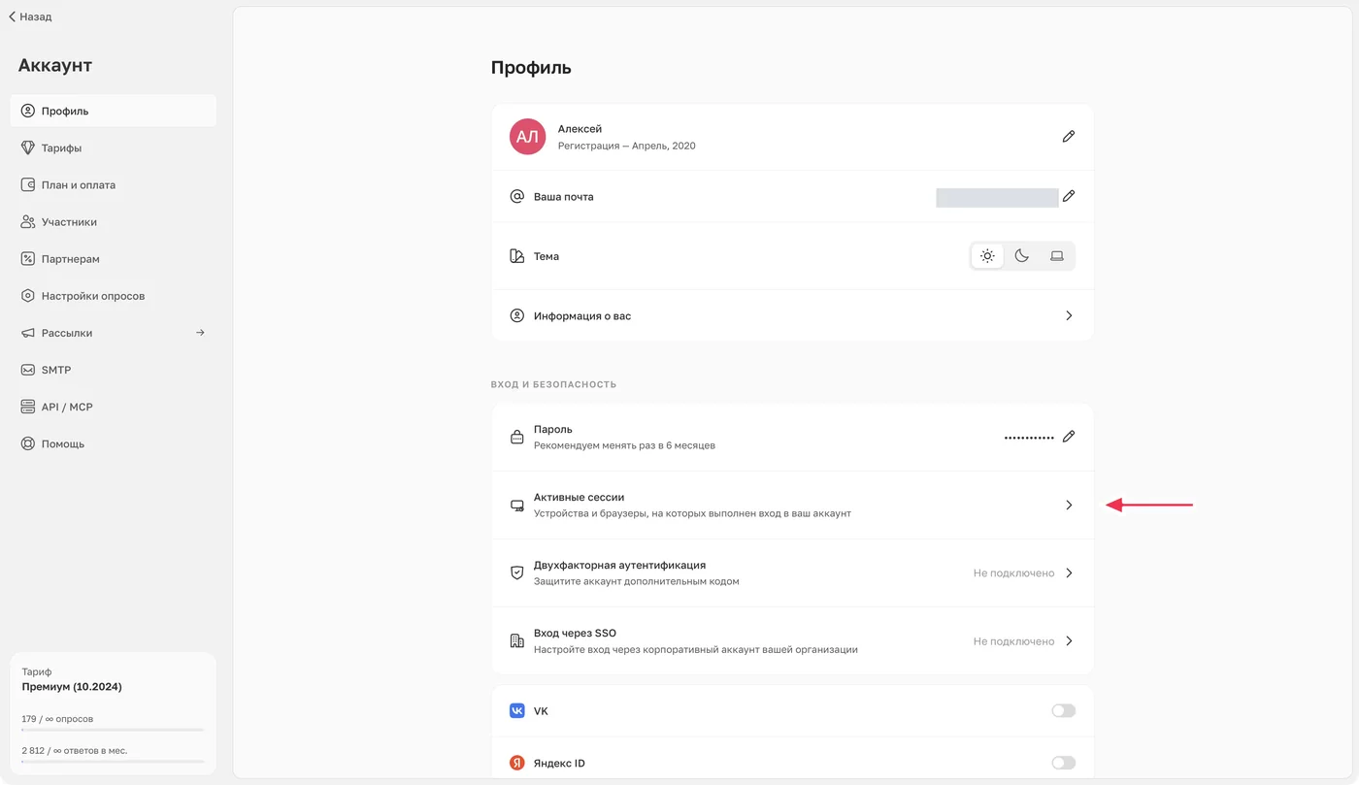Click the VK logo icon

coord(517,711)
